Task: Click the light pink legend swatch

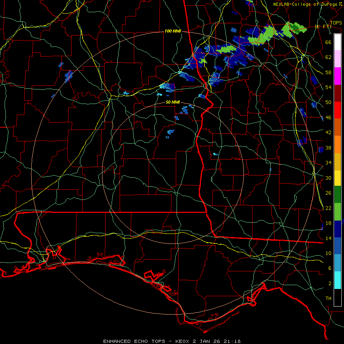Action: (338, 58)
